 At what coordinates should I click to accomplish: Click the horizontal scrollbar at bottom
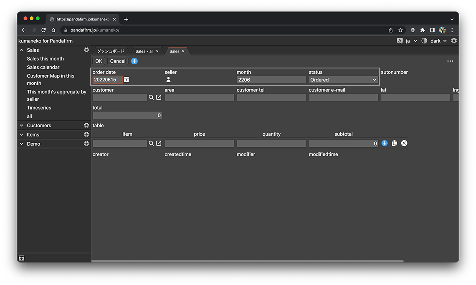247,261
